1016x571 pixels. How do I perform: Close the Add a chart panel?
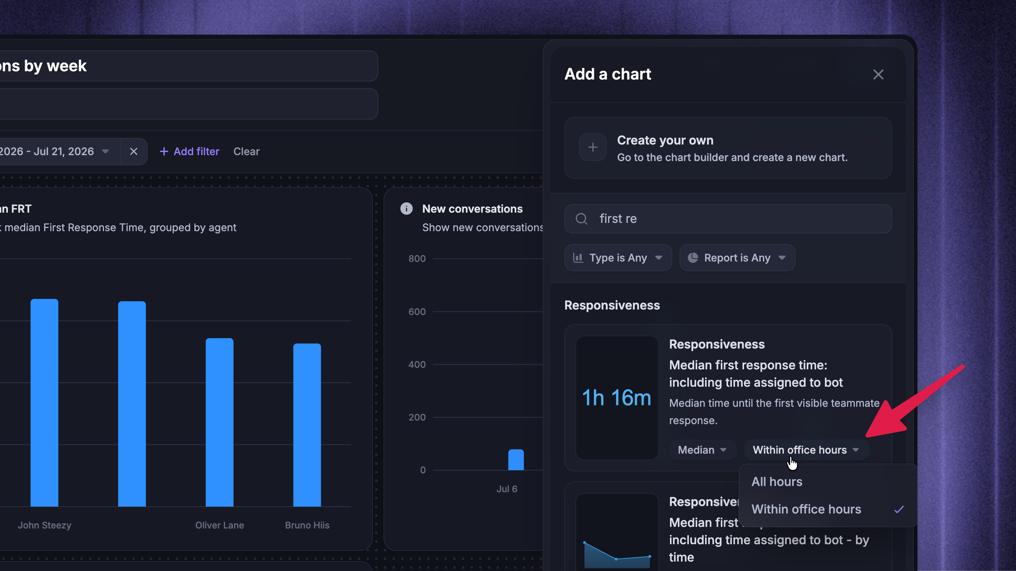tap(878, 74)
